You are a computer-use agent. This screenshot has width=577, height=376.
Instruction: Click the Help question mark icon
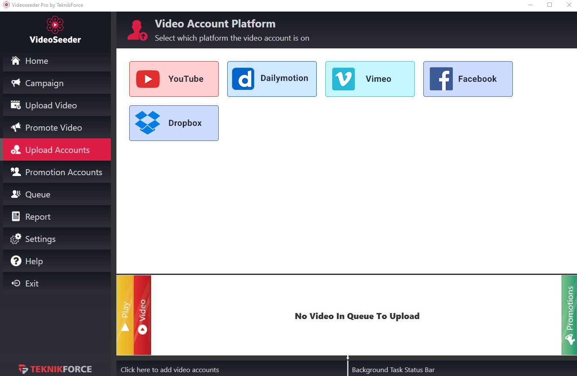pyautogui.click(x=16, y=261)
